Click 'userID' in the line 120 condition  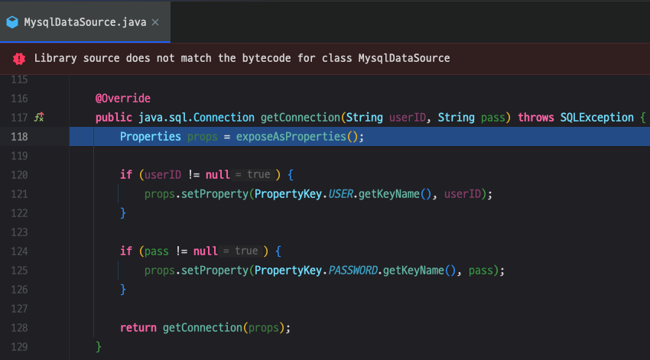(162, 175)
